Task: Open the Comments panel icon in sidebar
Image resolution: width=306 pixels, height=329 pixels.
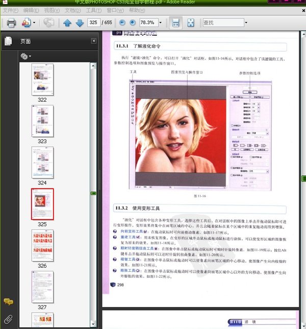Action: (x=8, y=302)
